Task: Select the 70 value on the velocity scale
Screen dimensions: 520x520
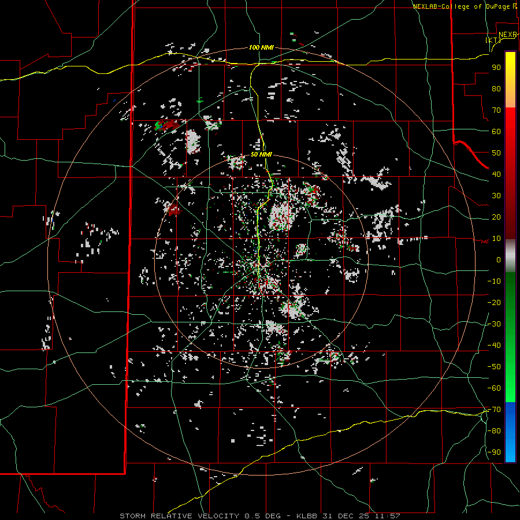Action: pyautogui.click(x=496, y=110)
